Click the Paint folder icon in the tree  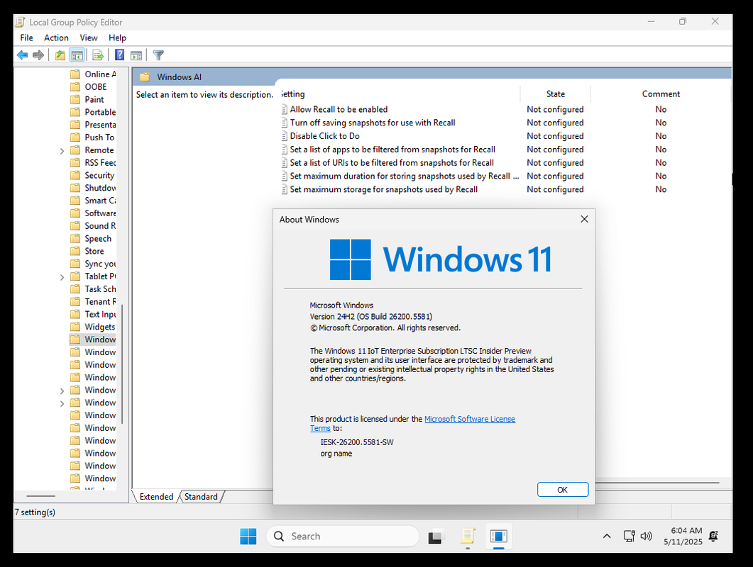pos(75,99)
